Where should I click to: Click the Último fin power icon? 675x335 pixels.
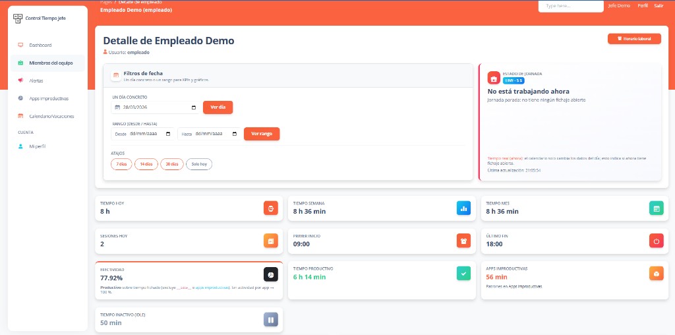tap(657, 241)
